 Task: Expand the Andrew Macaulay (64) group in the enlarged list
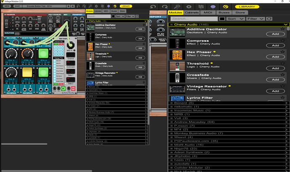228,122
